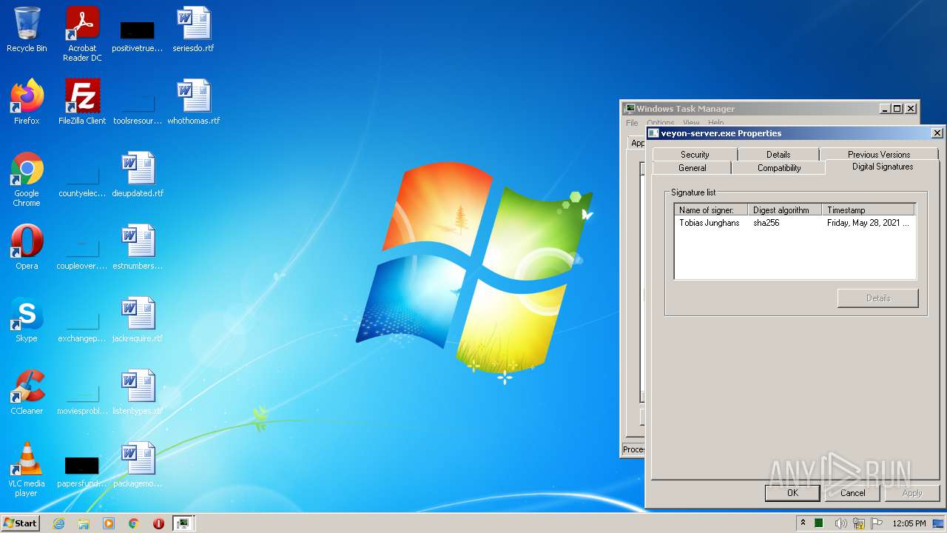This screenshot has width=947, height=533.
Task: Open Task Manager CPU tray icon
Action: tap(819, 523)
